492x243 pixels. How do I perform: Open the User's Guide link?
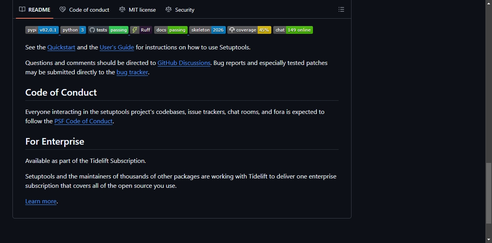tap(117, 47)
